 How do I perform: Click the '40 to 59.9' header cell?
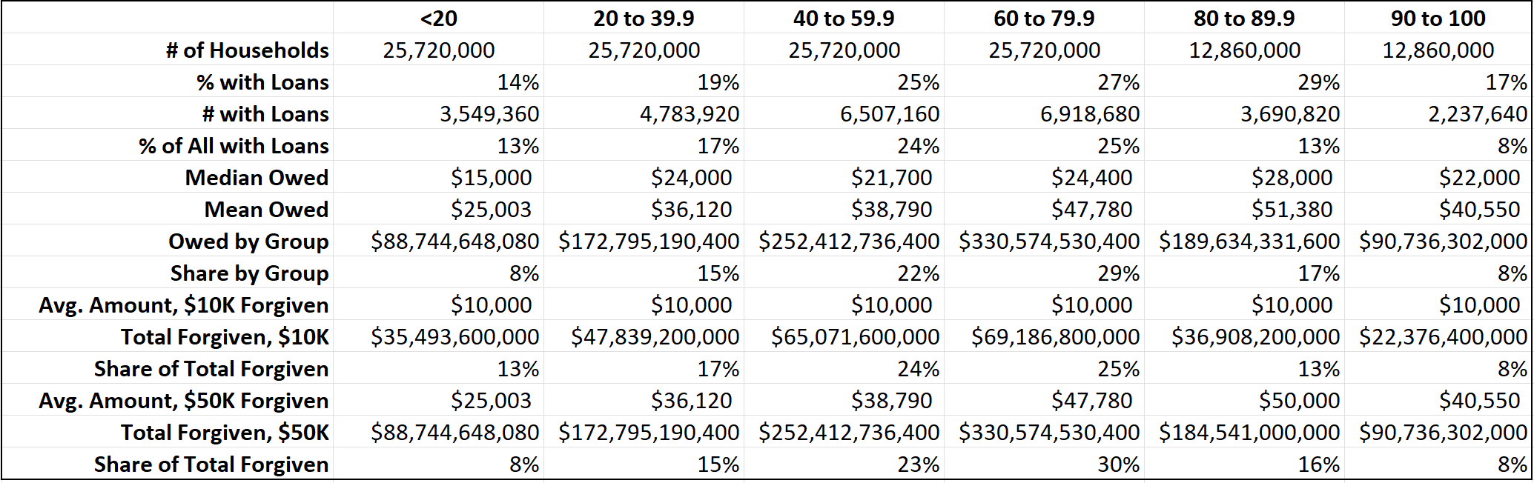[844, 19]
